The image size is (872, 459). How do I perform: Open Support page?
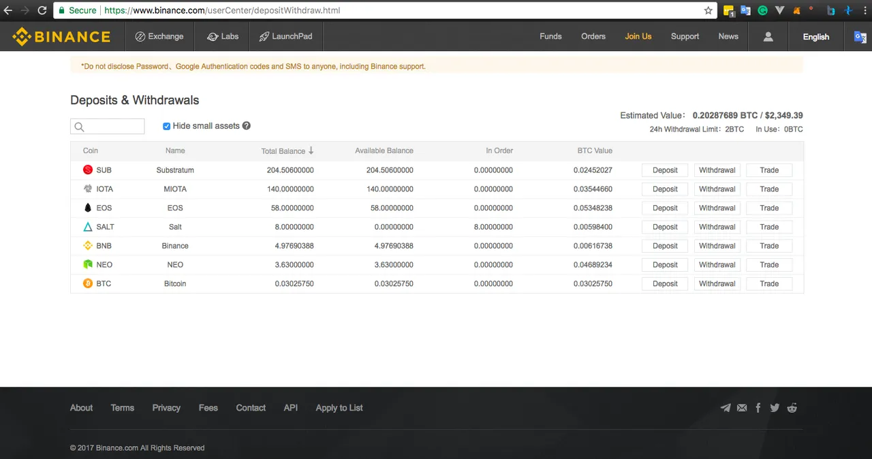click(x=685, y=36)
